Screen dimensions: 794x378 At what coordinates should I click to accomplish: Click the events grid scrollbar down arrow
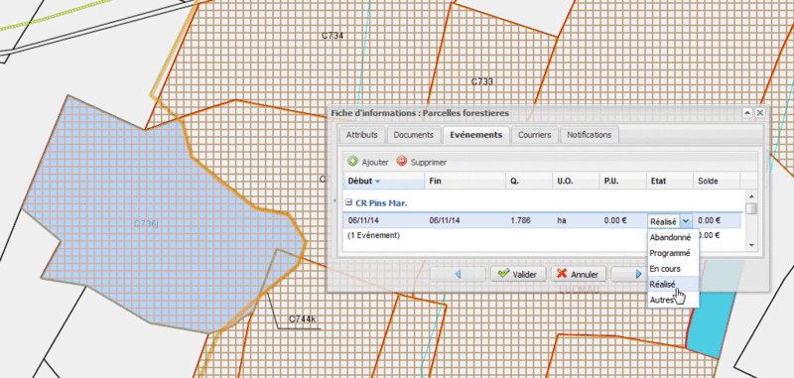coord(752,244)
